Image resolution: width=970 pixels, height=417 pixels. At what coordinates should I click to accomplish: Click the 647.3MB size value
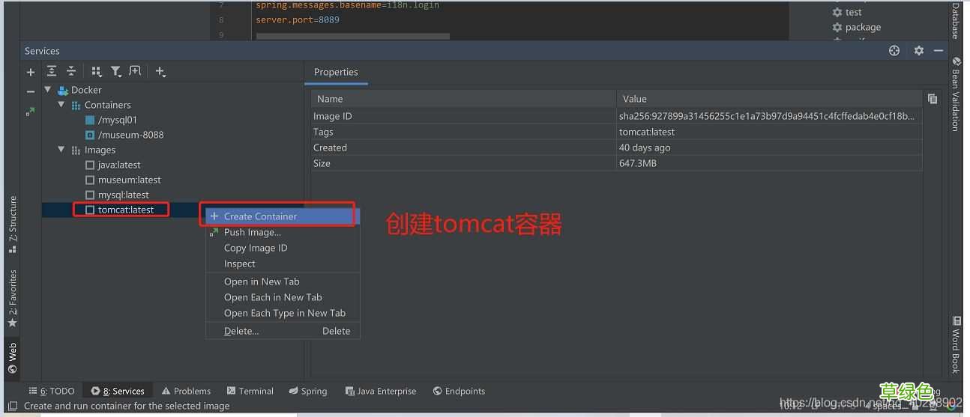(637, 163)
